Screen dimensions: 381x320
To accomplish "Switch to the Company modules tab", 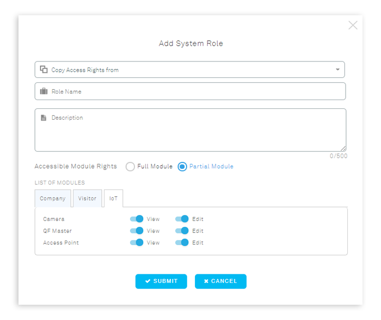I will pyautogui.click(x=53, y=199).
